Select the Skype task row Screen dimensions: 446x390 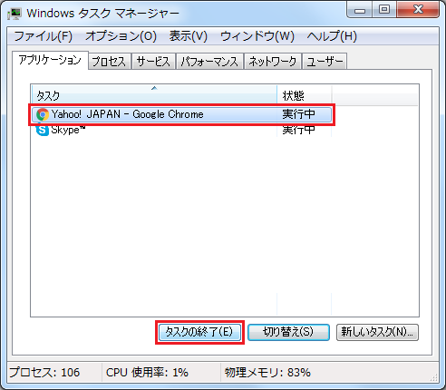coord(182,130)
